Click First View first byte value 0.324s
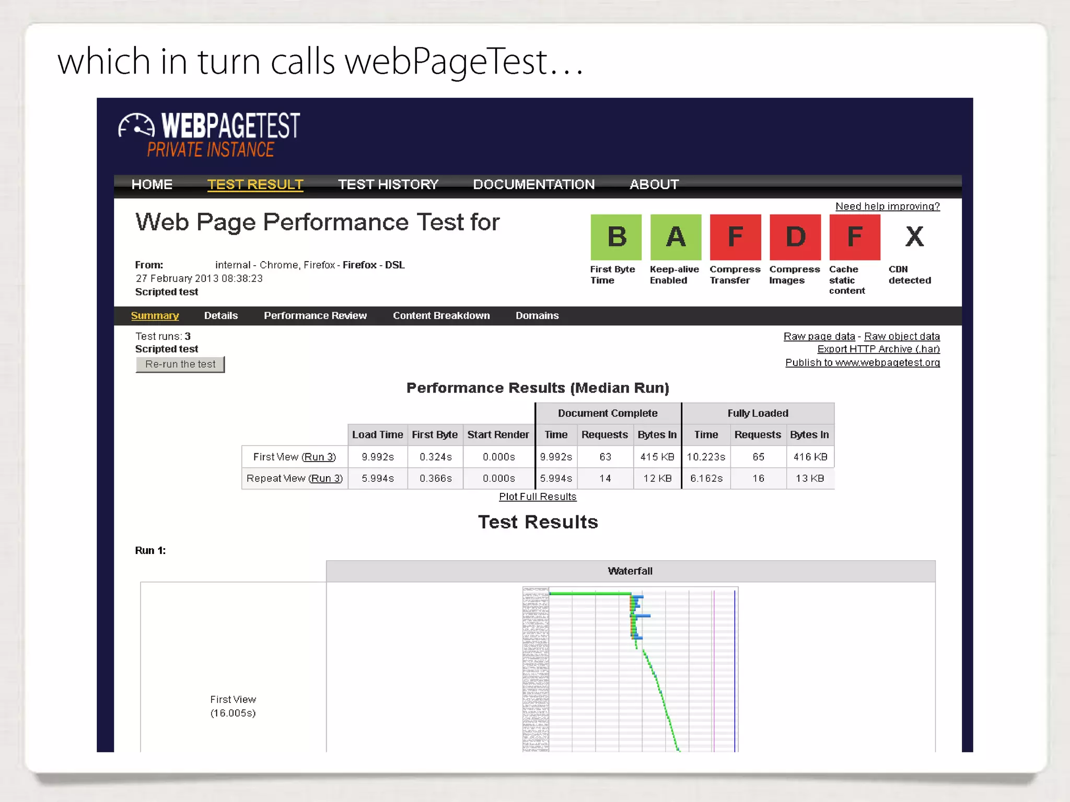 pyautogui.click(x=436, y=457)
